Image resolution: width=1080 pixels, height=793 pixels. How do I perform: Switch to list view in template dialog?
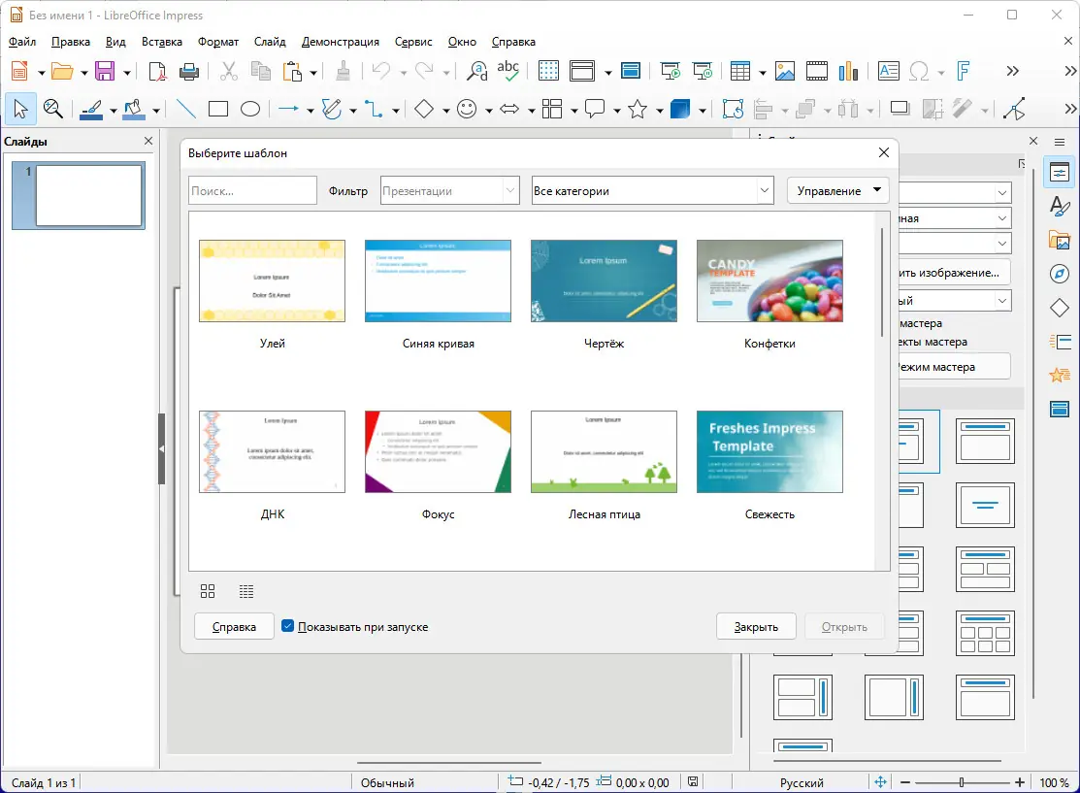pyautogui.click(x=246, y=591)
